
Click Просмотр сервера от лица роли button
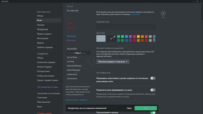pos(113,62)
